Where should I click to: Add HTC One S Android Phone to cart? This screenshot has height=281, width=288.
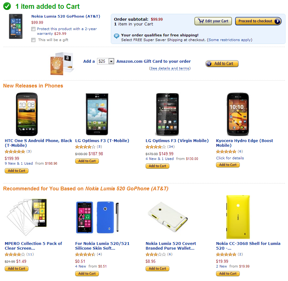coord(17,171)
